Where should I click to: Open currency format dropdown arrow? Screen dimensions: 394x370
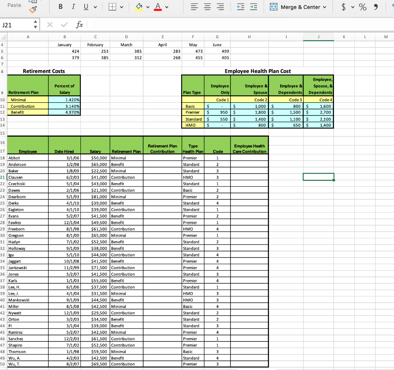353,7
